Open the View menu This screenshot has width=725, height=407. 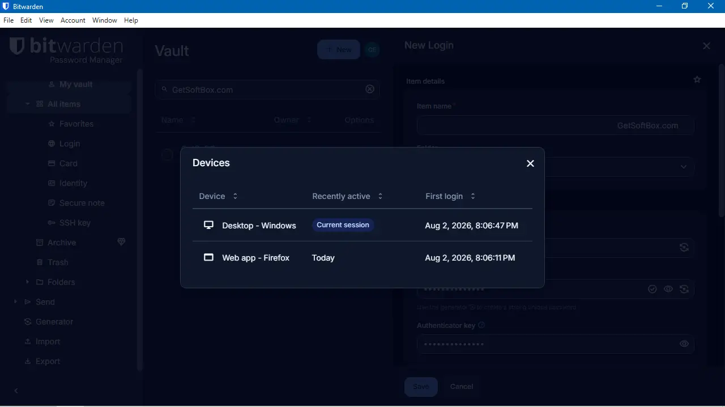[x=46, y=20]
